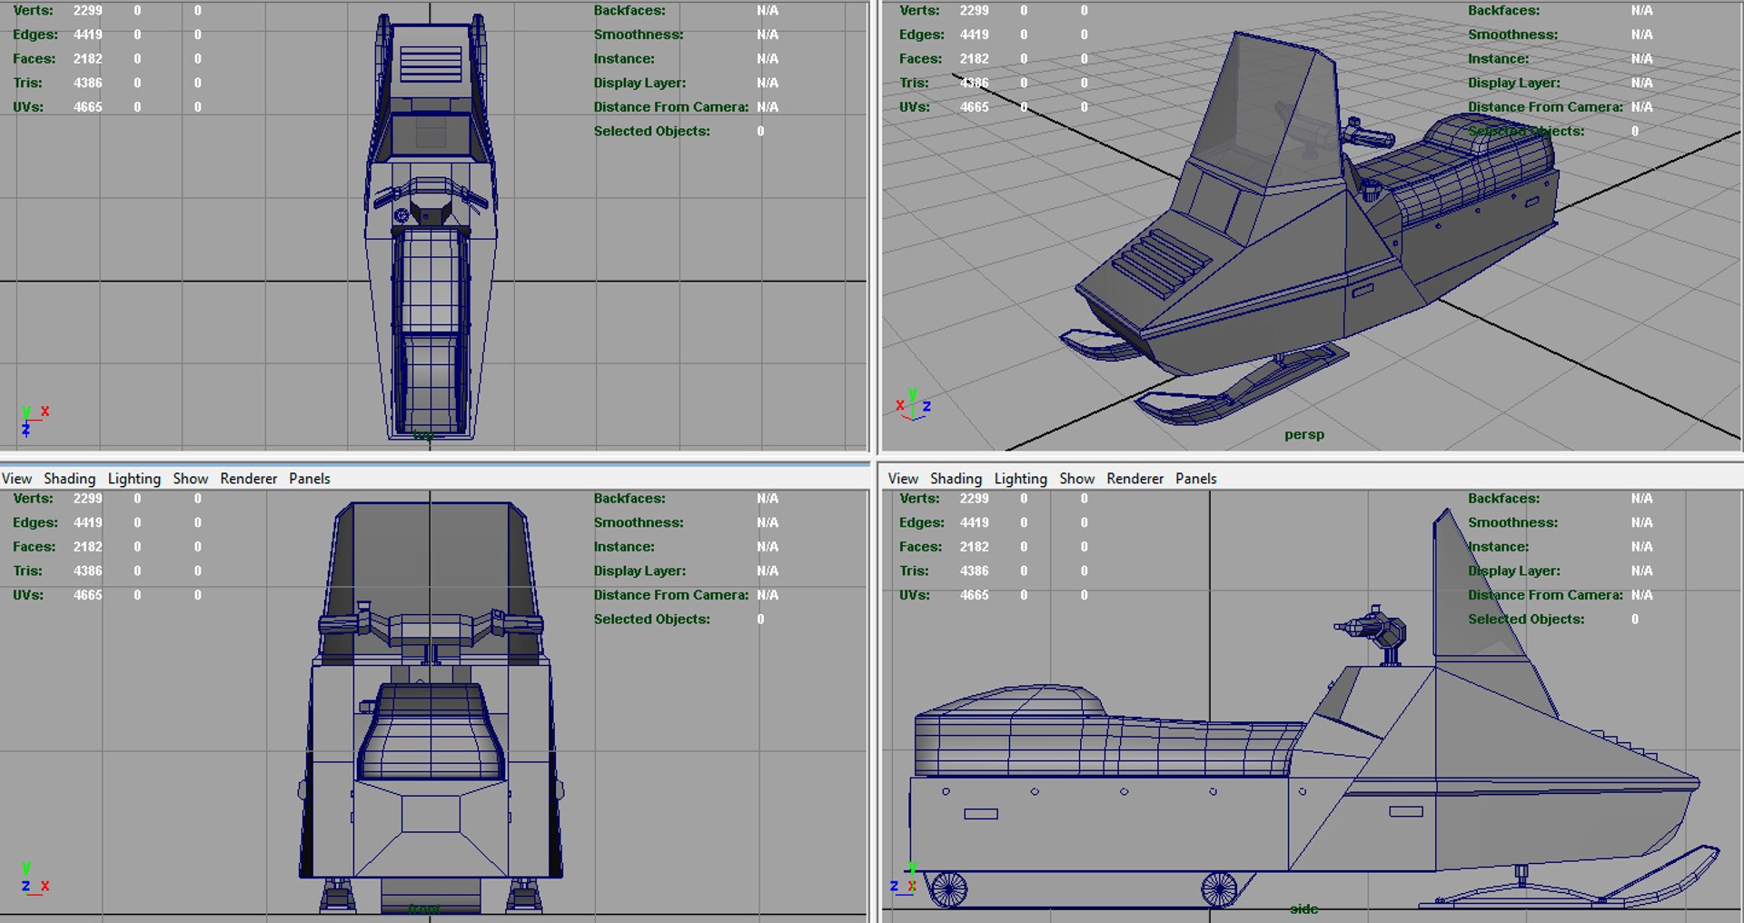
Task: Select the seat mesh in the front view
Action: [x=431, y=732]
